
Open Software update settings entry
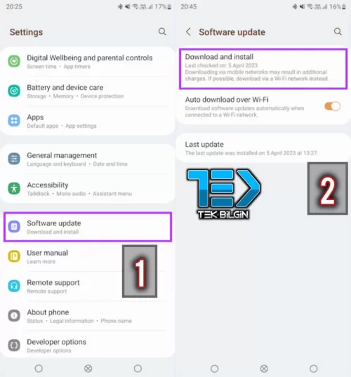[x=88, y=227]
